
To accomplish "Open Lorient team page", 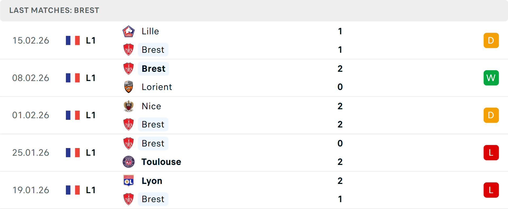I will pos(157,87).
